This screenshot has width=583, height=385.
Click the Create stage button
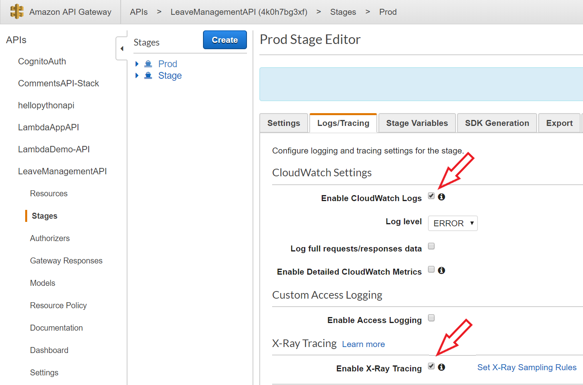225,40
